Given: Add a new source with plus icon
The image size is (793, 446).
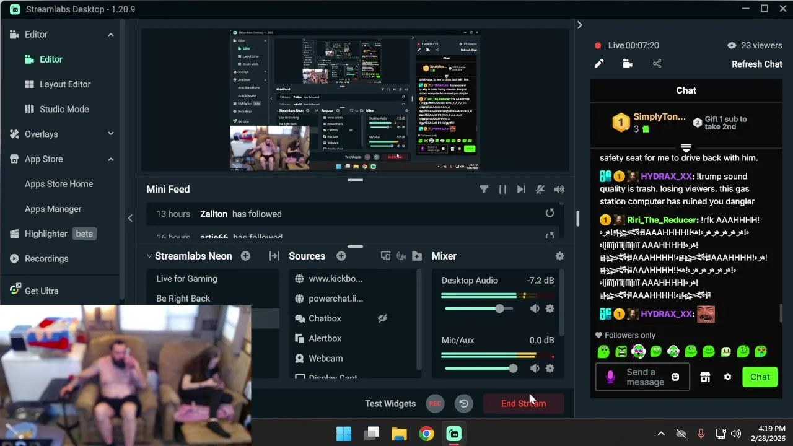Looking at the screenshot, I should pyautogui.click(x=341, y=256).
